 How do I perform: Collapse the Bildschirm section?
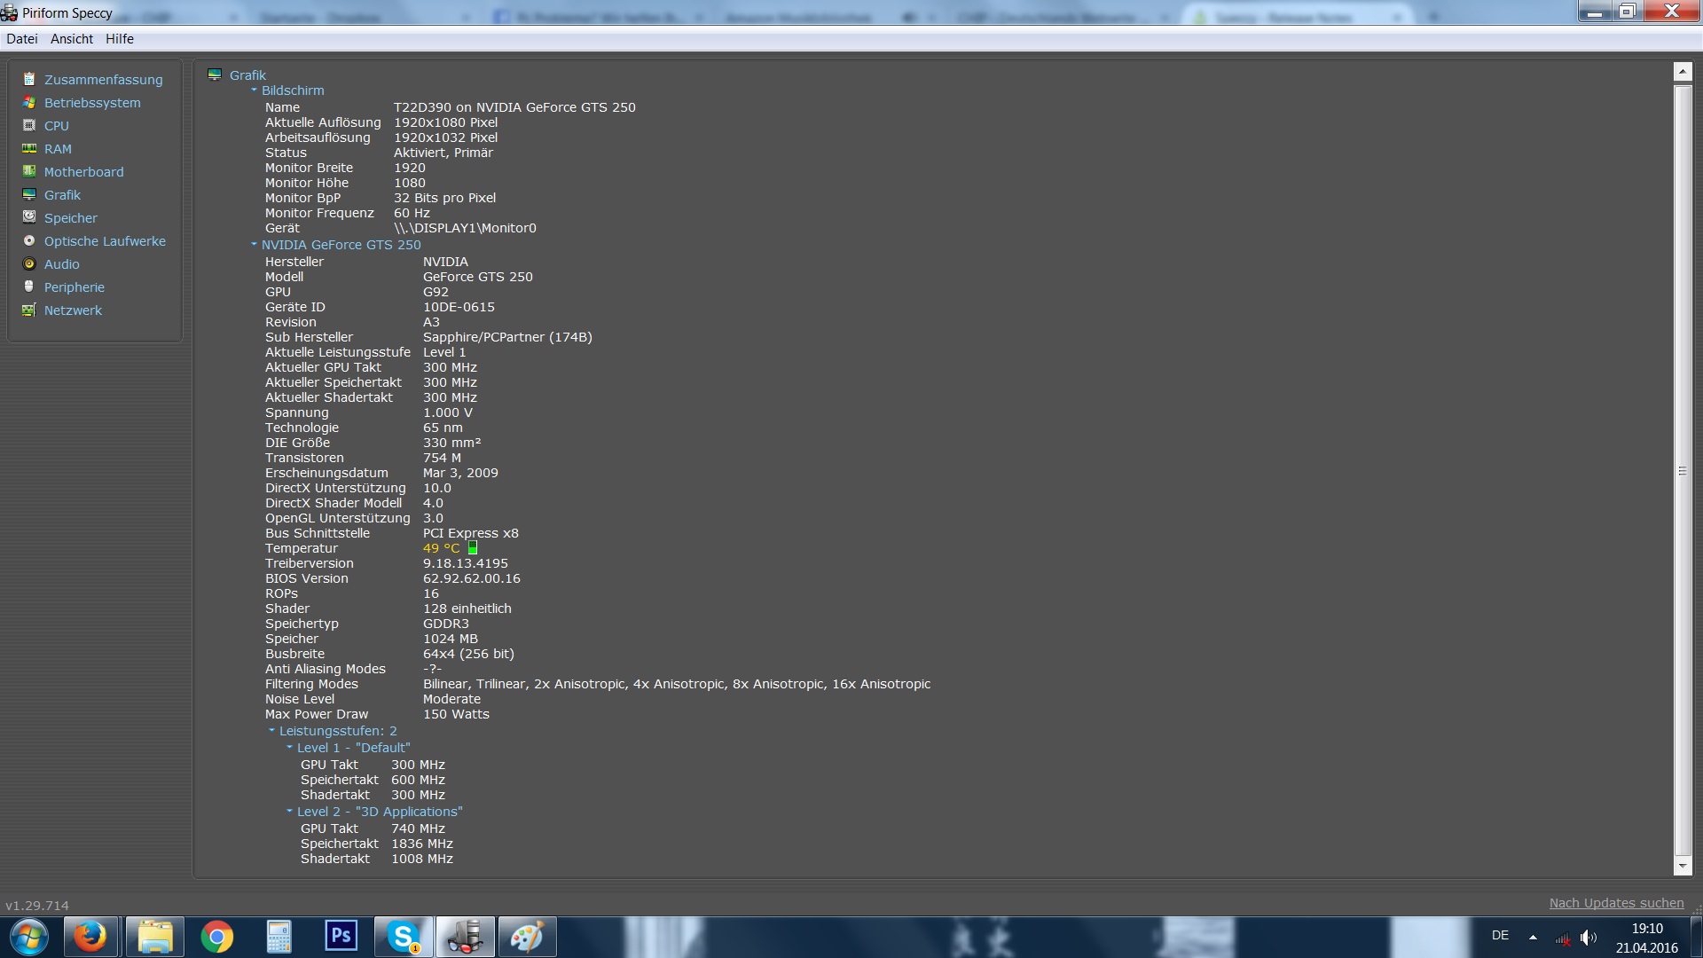coord(254,90)
